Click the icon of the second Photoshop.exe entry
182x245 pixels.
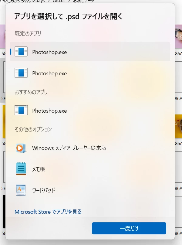point(21,73)
